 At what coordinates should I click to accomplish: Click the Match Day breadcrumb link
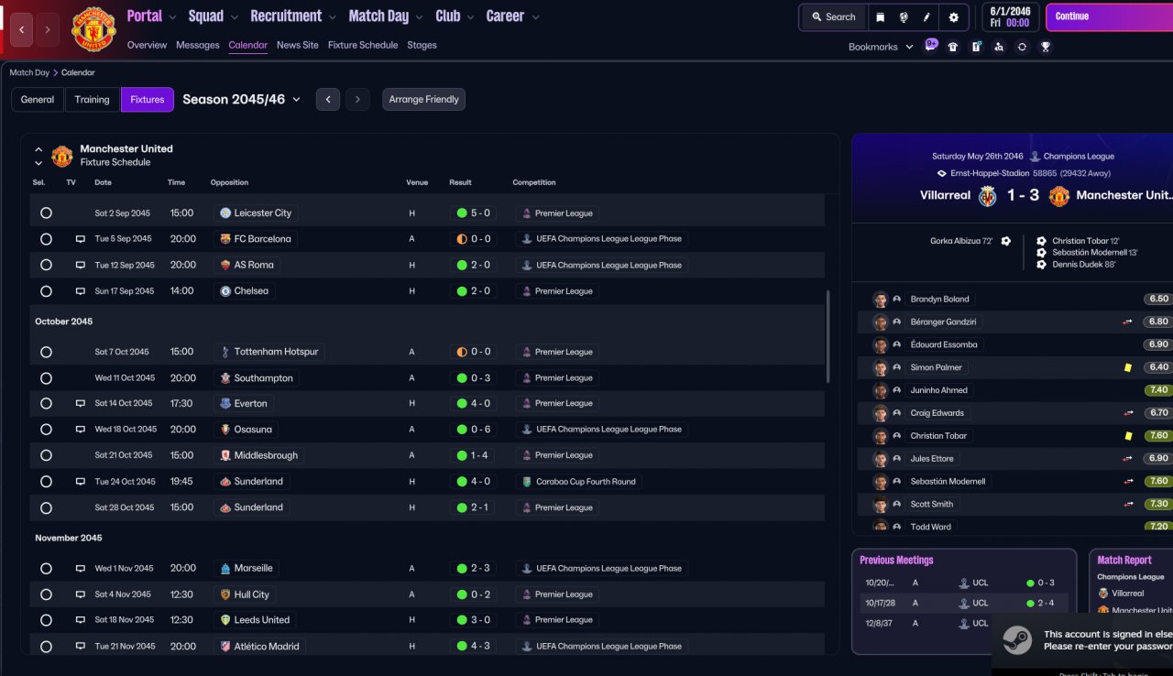click(x=29, y=72)
